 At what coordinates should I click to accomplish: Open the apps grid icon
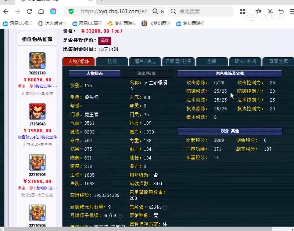coord(243,11)
